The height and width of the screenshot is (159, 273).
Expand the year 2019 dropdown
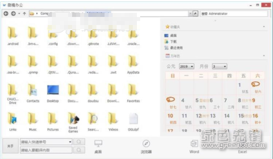click(x=186, y=67)
